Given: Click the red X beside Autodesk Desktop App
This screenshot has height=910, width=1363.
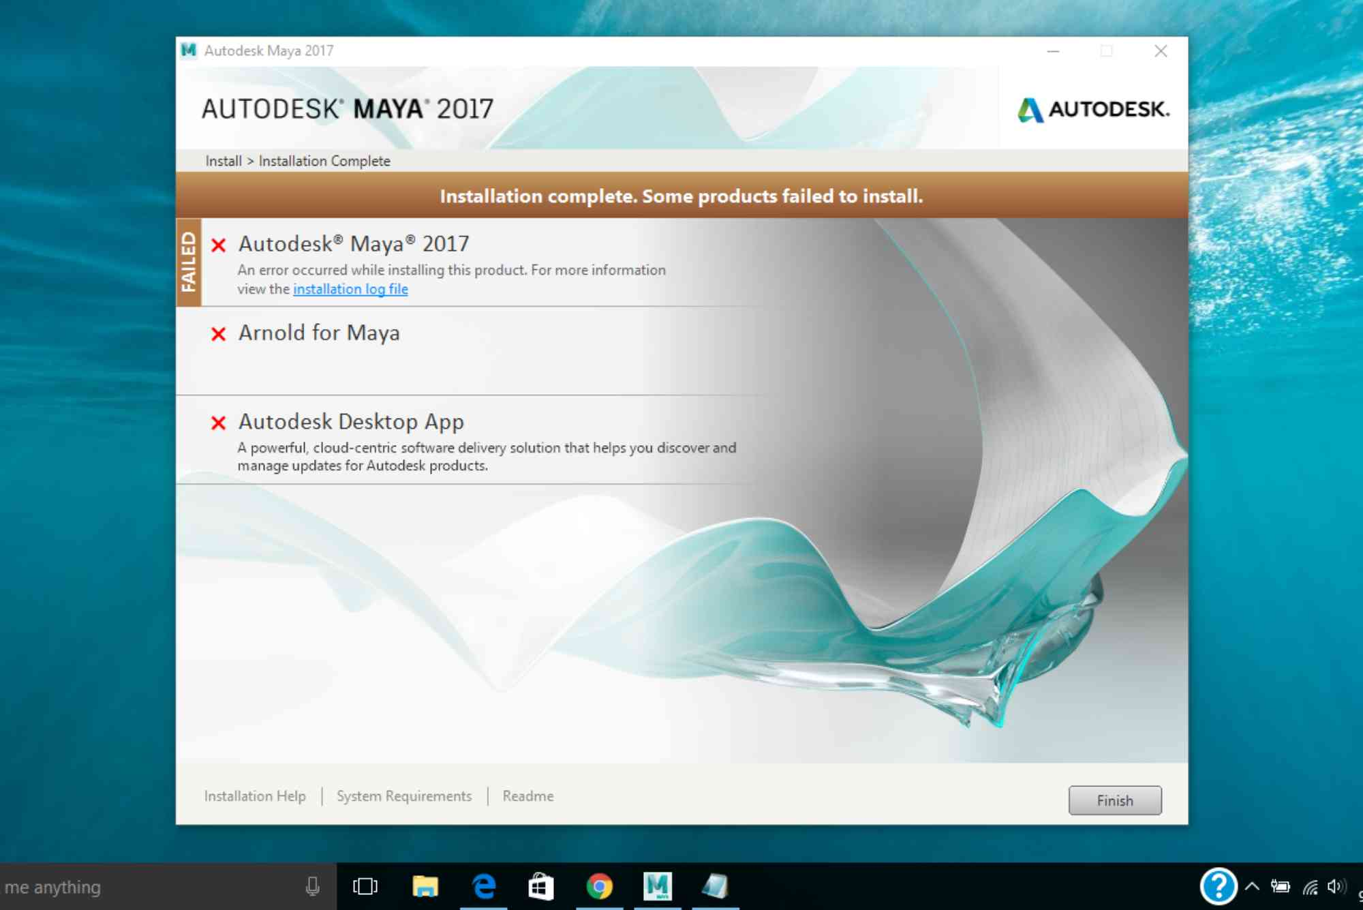Looking at the screenshot, I should [x=218, y=423].
